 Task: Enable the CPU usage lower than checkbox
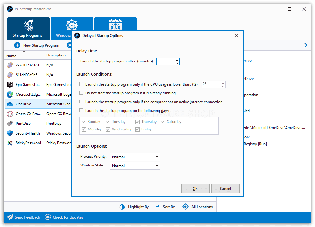81,84
